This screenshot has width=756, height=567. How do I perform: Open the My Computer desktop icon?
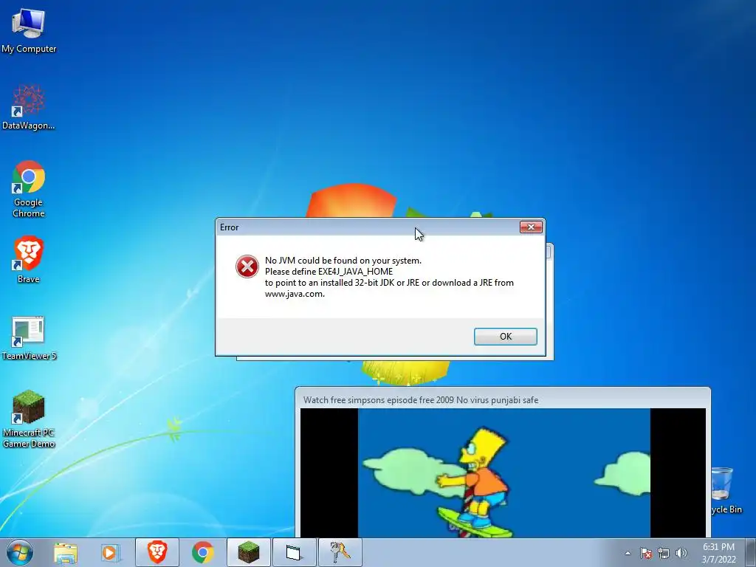pos(29,30)
